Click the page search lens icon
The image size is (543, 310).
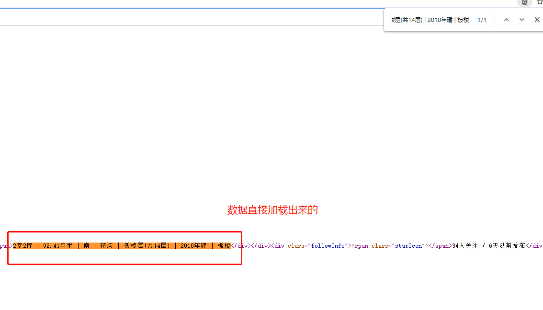[x=525, y=2]
